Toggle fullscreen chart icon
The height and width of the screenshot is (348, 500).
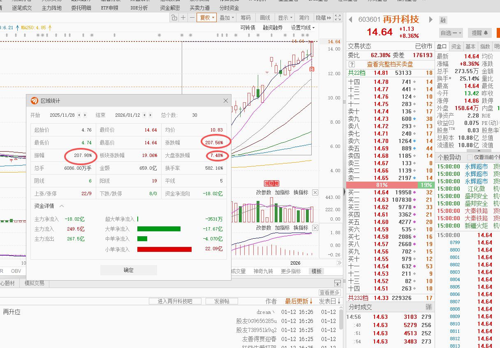338,18
